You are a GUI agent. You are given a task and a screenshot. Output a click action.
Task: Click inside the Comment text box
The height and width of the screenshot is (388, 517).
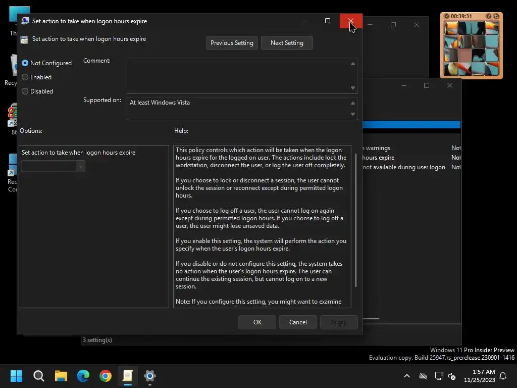tap(238, 76)
